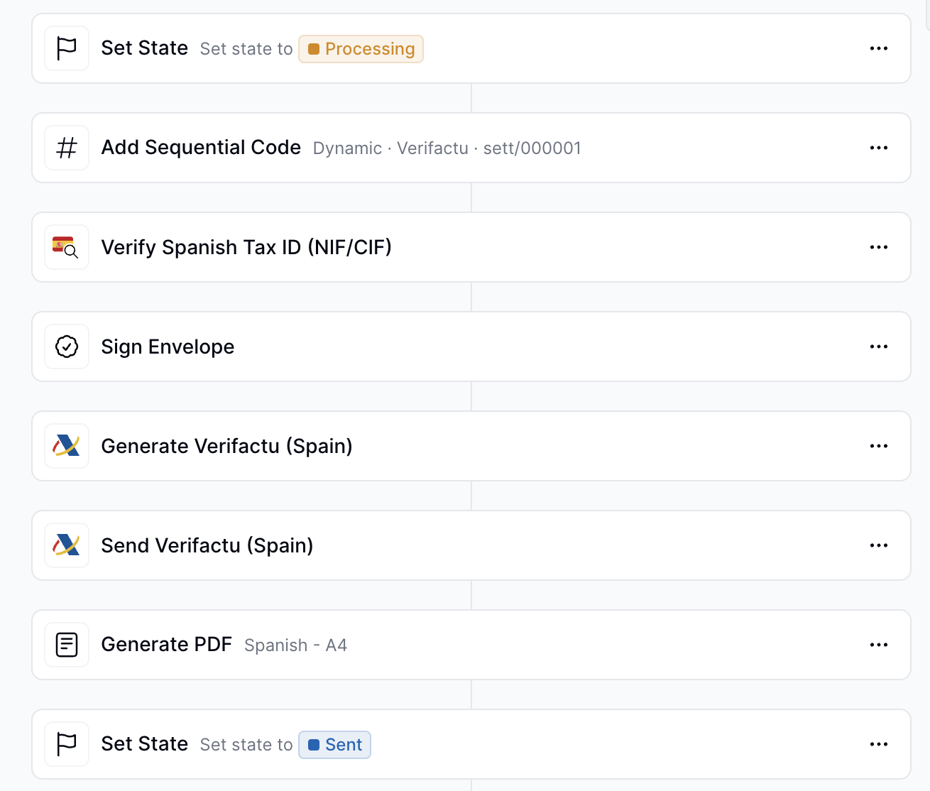The image size is (930, 791).
Task: Open the options menu for Add Sequential Code
Action: coord(879,148)
